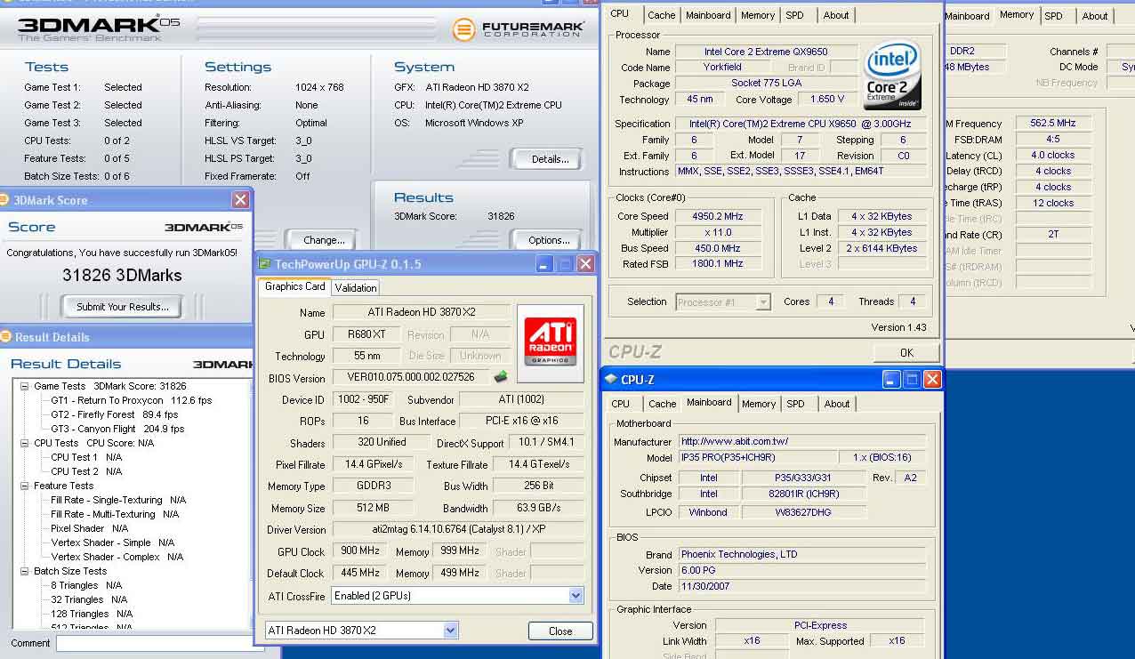This screenshot has height=659, width=1135.
Task: Click the abit manufacturer URL field
Action: [x=802, y=441]
